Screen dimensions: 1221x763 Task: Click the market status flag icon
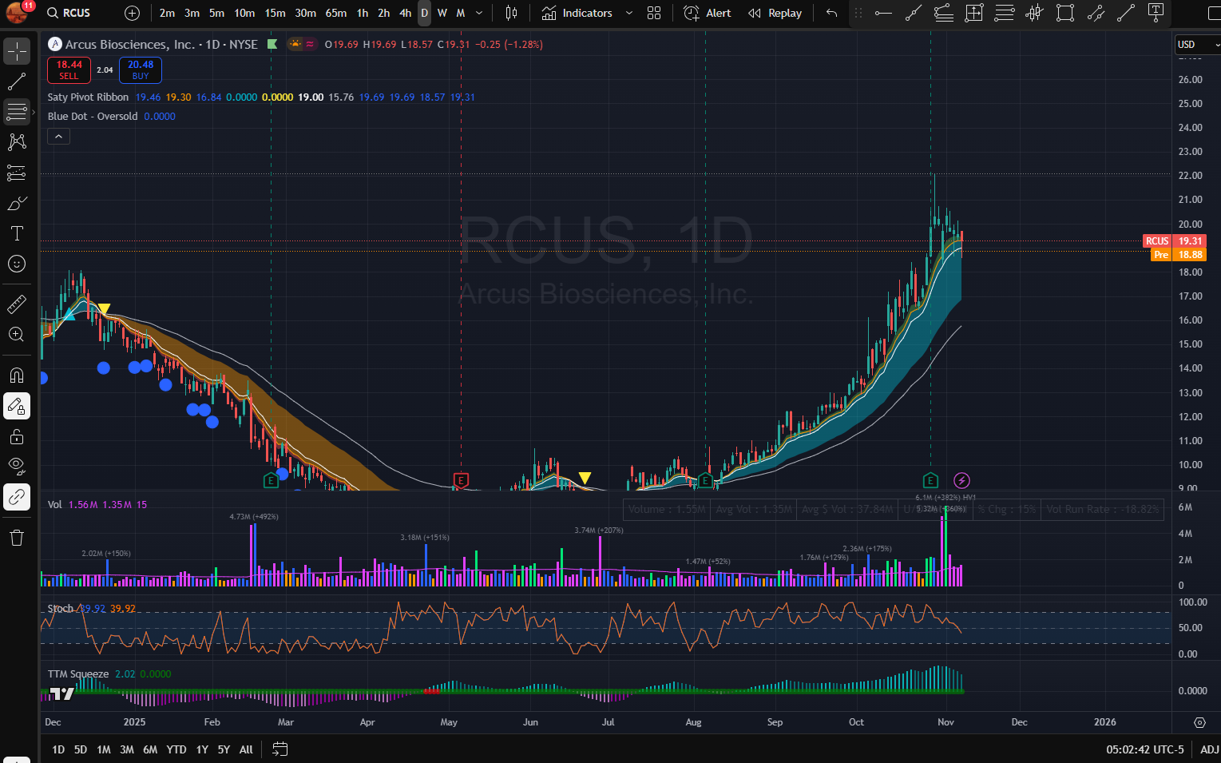point(272,45)
